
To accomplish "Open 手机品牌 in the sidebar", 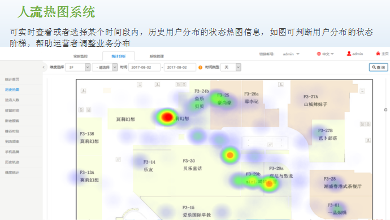I will pos(12,152).
